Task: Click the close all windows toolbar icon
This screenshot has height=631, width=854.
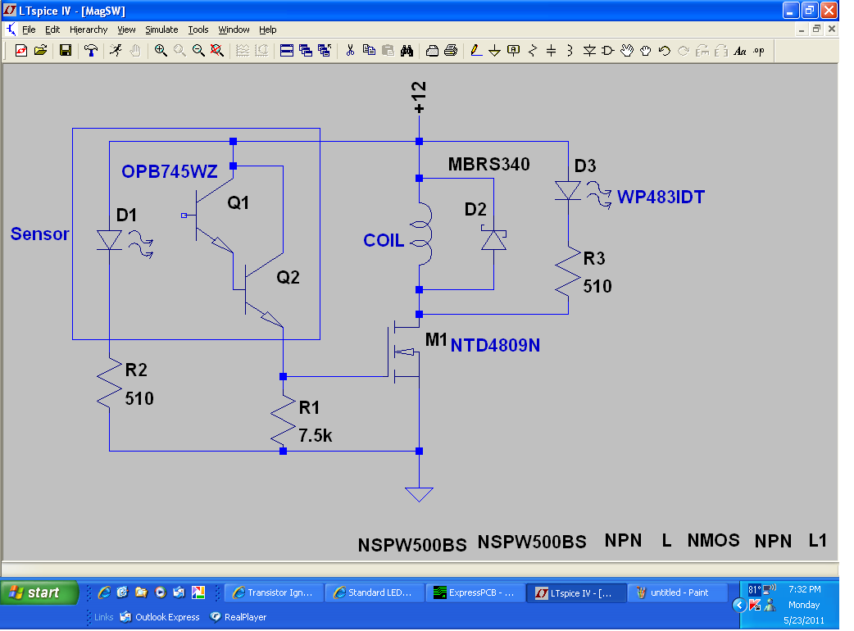Action: (325, 51)
